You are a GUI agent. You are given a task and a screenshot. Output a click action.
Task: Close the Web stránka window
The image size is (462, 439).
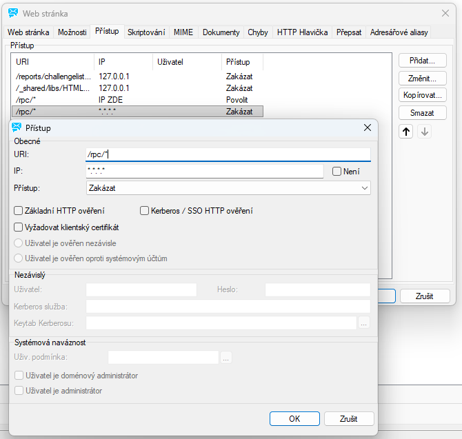coord(445,13)
